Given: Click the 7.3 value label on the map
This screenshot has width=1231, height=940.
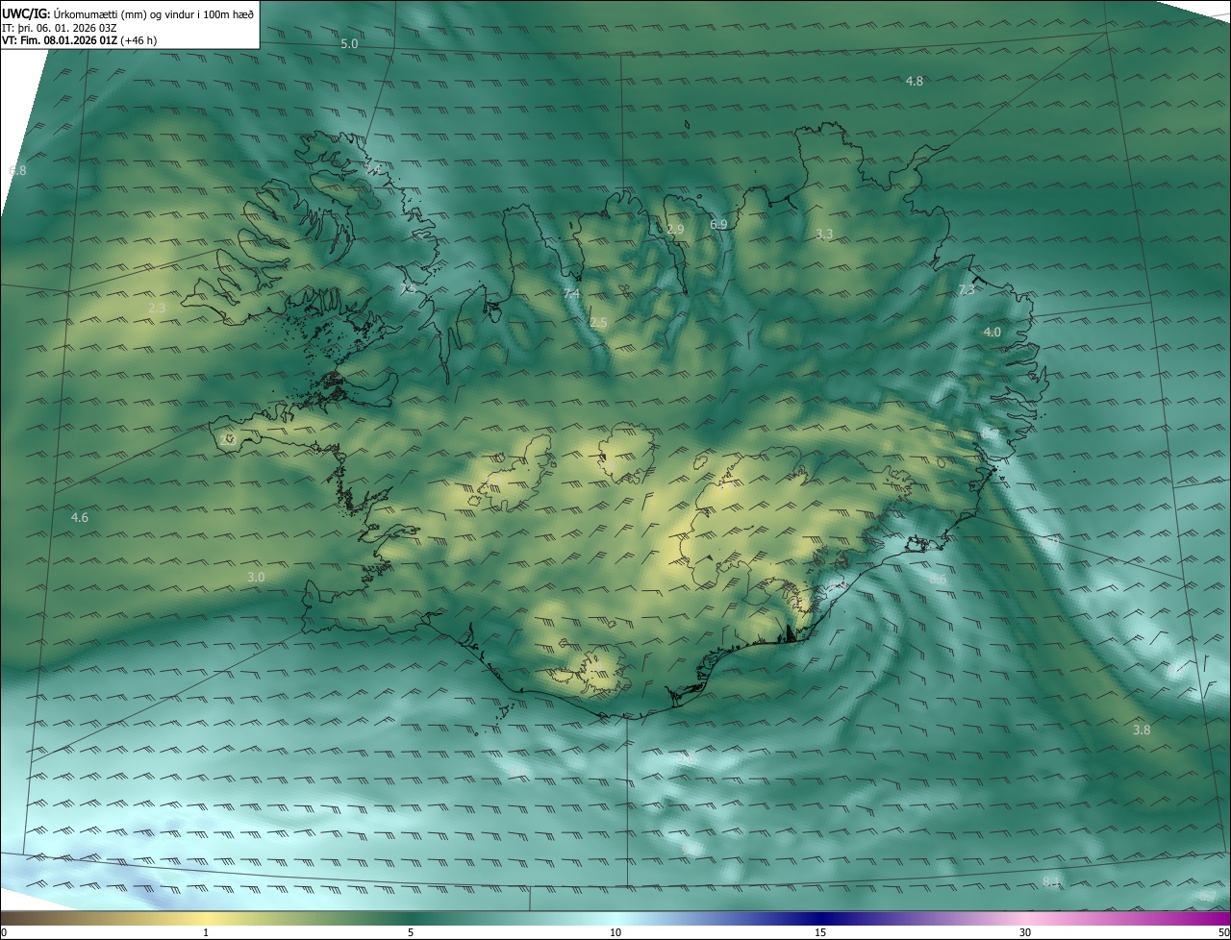Looking at the screenshot, I should tap(967, 290).
